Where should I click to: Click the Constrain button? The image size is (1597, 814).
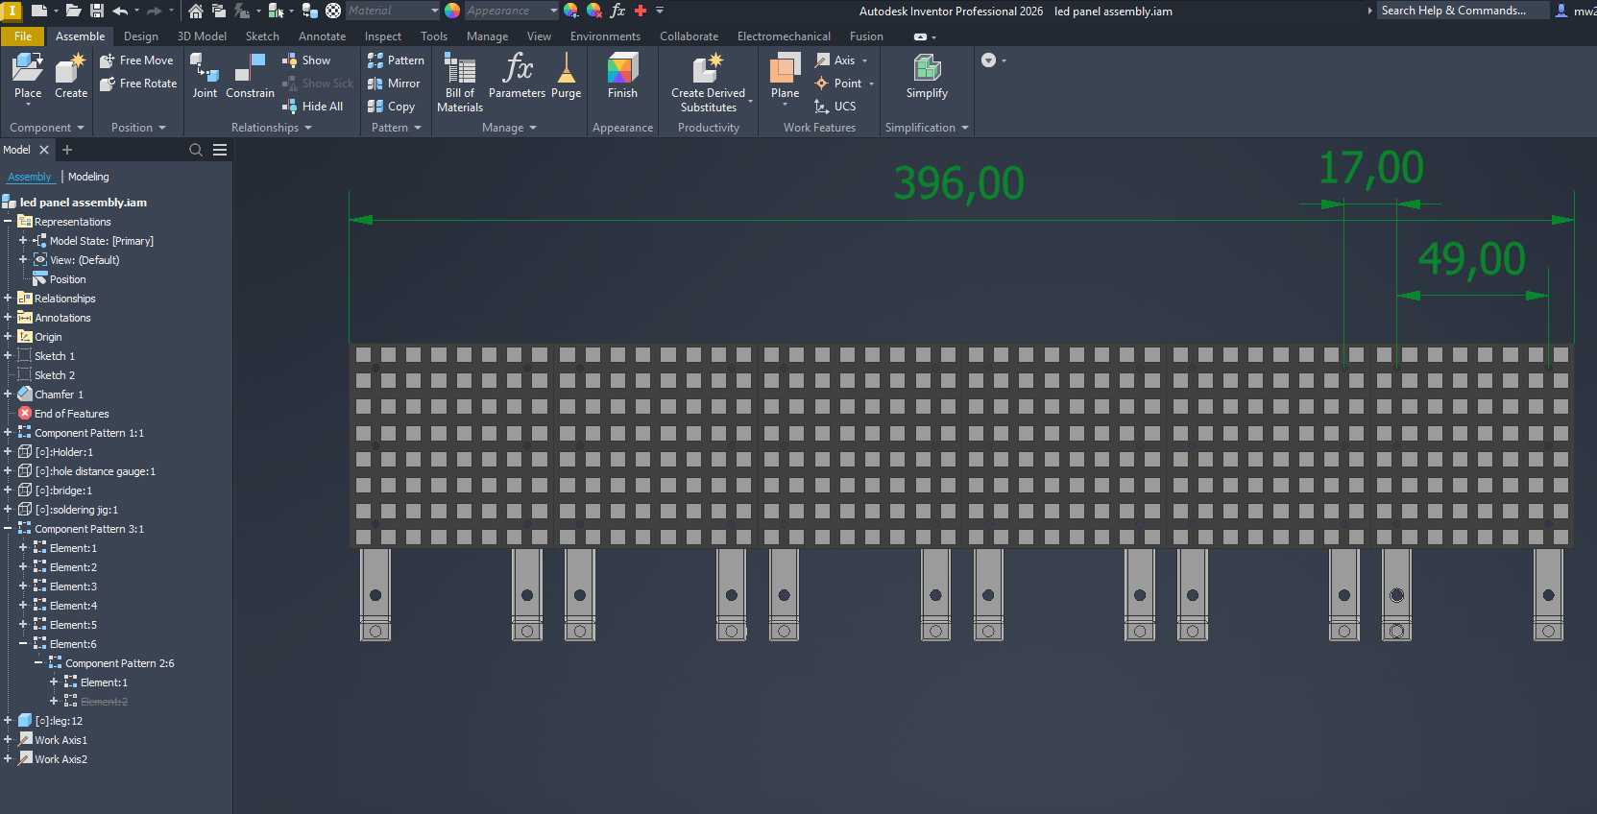coord(250,76)
